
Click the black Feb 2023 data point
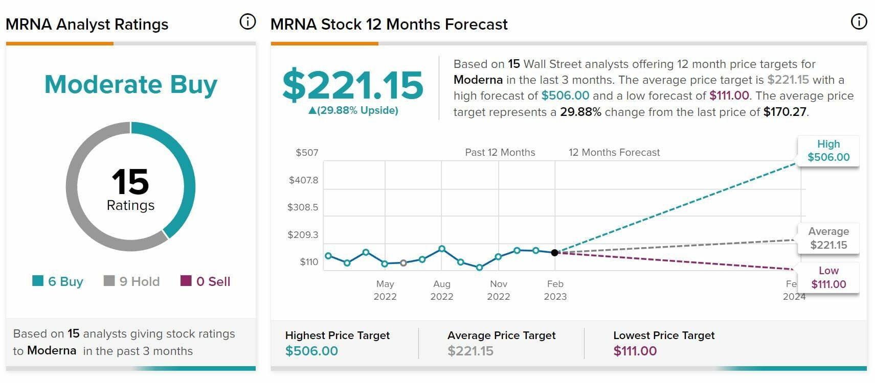click(x=555, y=253)
